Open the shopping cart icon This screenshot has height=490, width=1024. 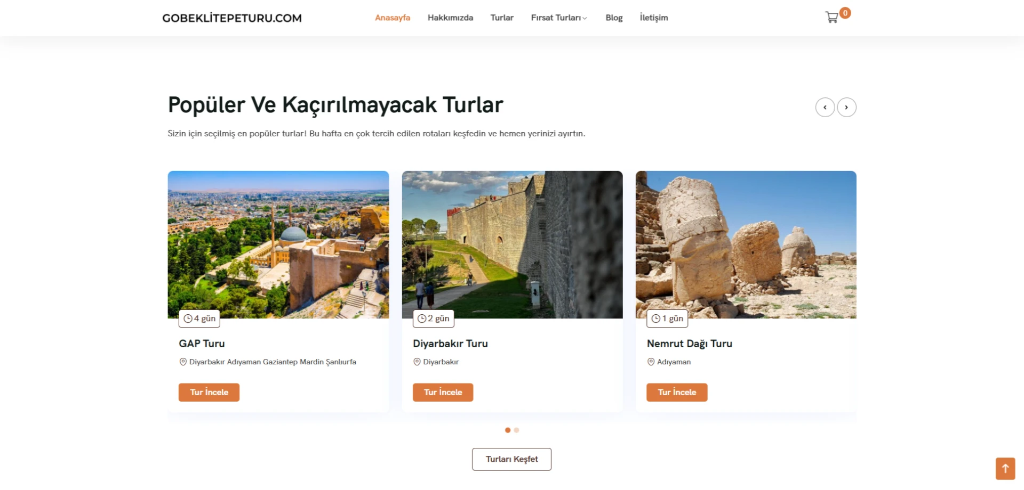pyautogui.click(x=831, y=18)
